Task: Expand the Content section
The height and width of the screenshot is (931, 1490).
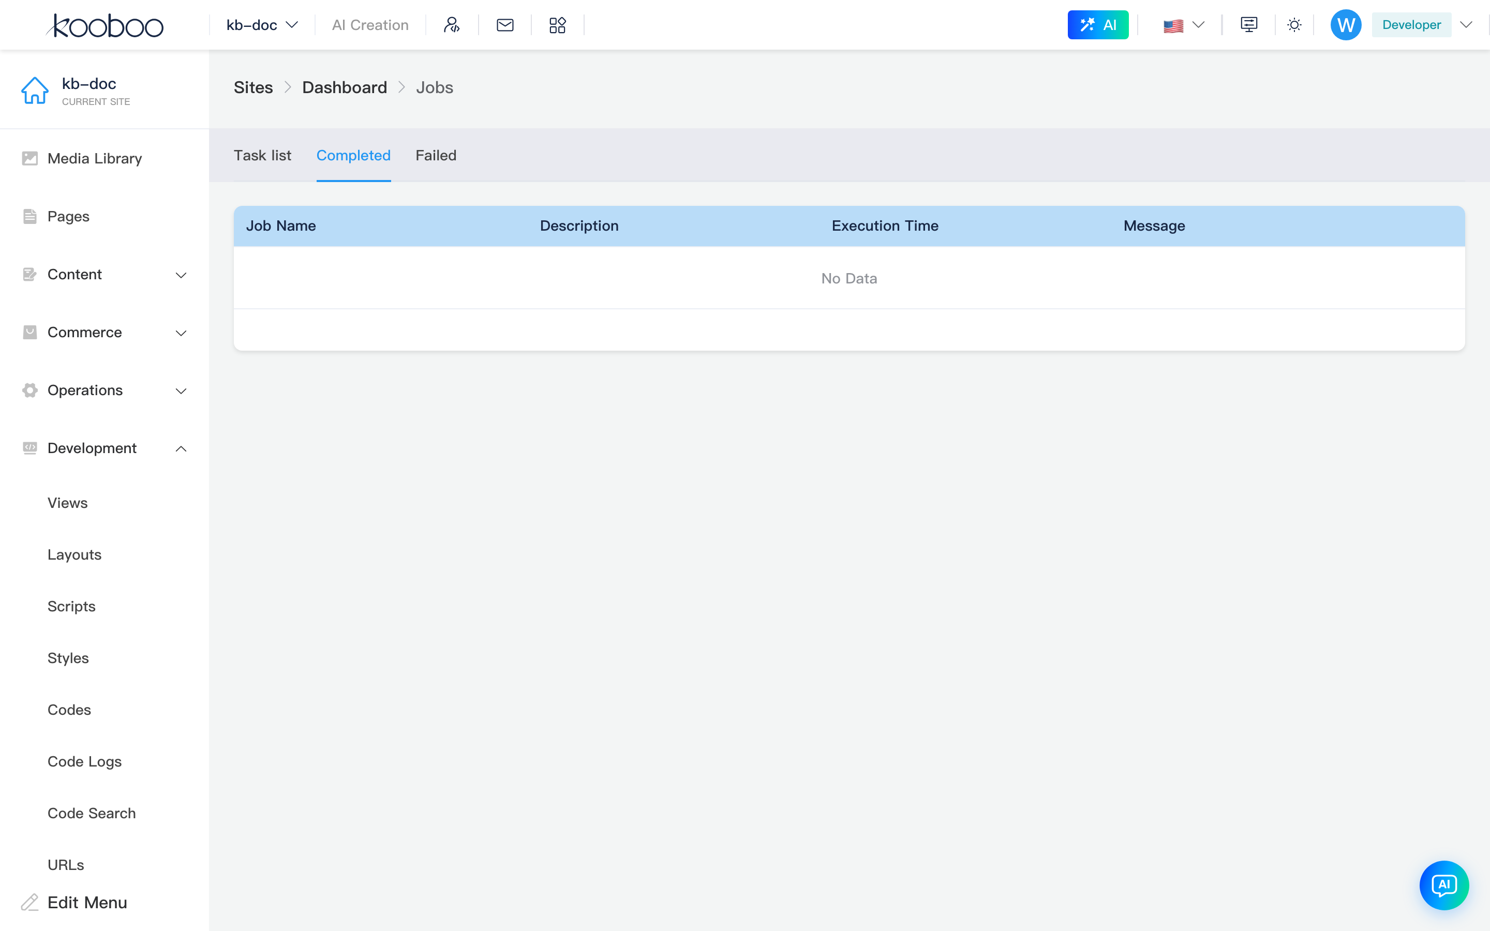Action: (x=105, y=275)
